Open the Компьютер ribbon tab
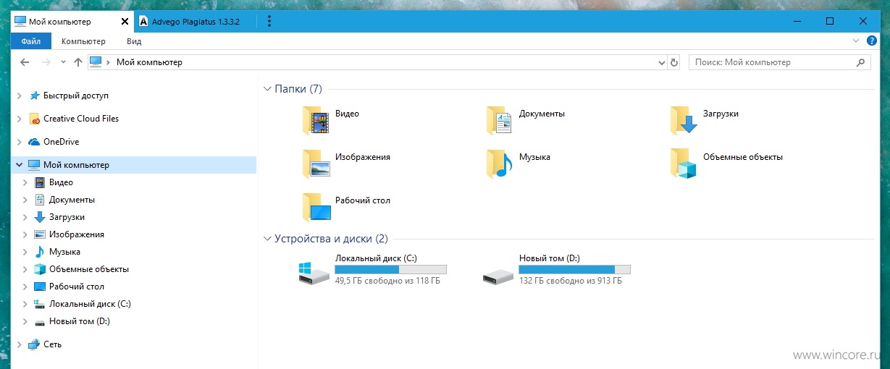 [83, 41]
